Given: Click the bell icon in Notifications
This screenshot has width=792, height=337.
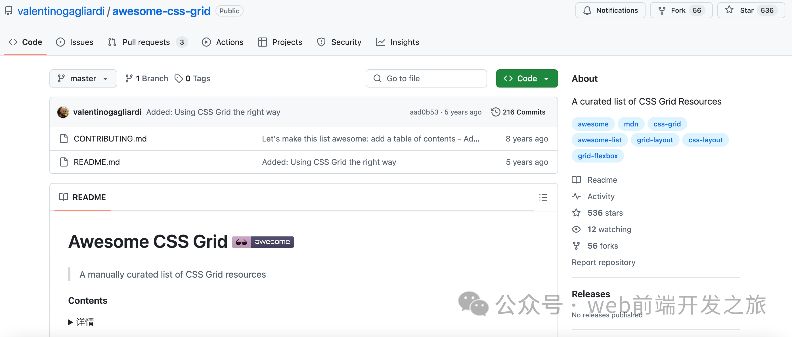Looking at the screenshot, I should coord(587,11).
